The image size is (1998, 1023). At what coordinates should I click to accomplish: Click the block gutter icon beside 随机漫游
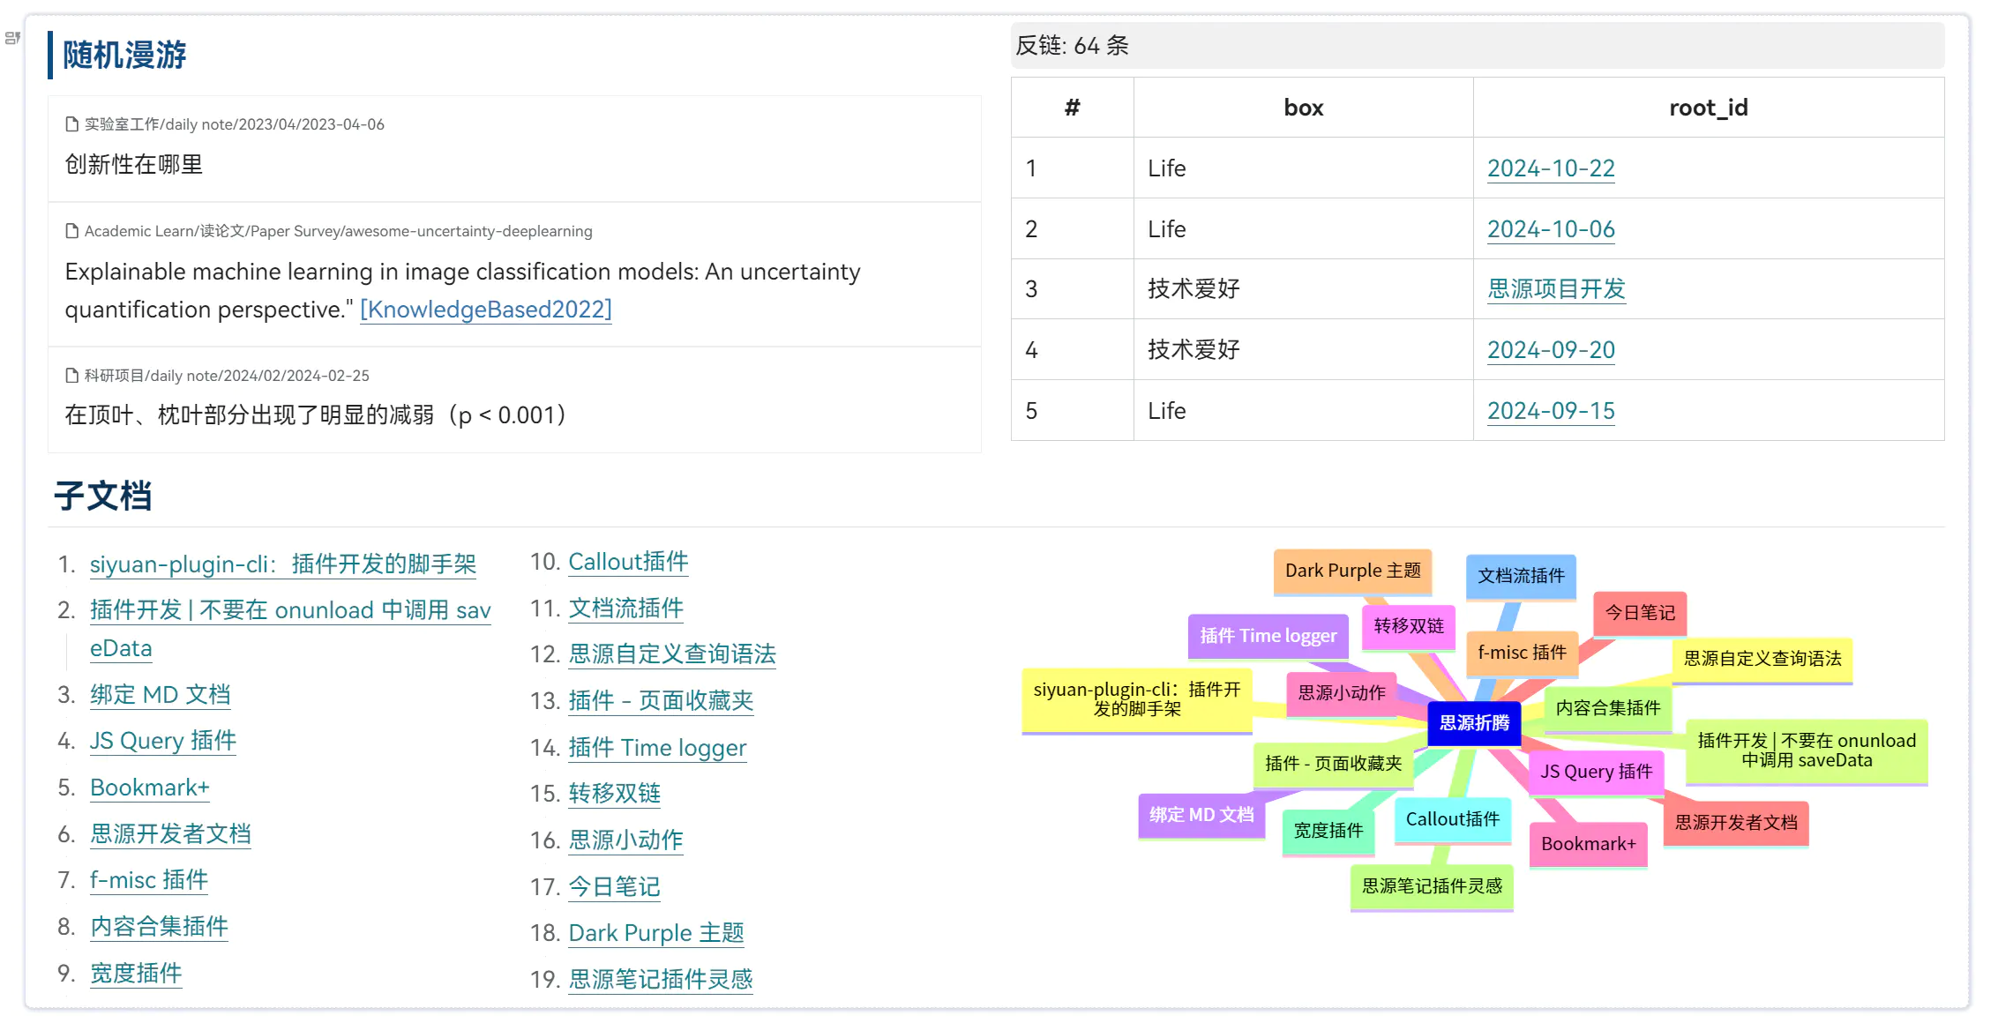pyautogui.click(x=12, y=38)
